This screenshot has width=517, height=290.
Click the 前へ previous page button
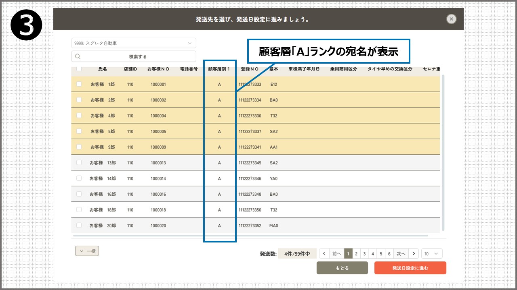[336, 254]
